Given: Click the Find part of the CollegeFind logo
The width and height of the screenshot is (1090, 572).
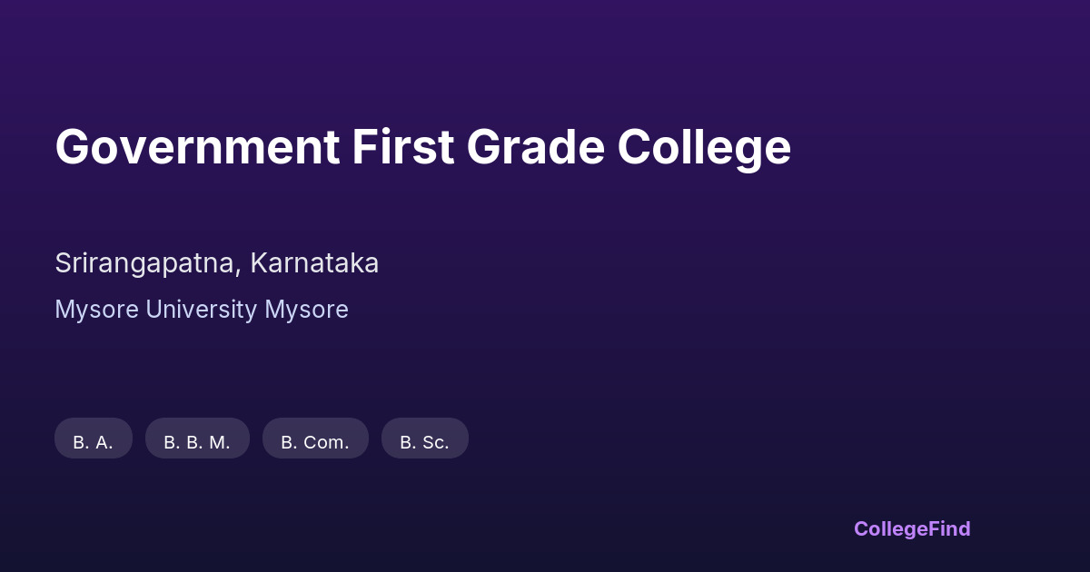Looking at the screenshot, I should [950, 528].
